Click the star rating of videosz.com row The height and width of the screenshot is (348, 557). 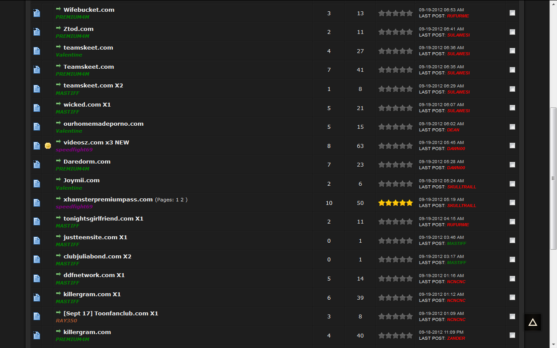(396, 146)
